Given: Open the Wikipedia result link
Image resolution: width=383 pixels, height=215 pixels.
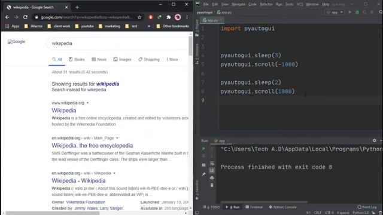Looking at the screenshot, I should (64, 110).
